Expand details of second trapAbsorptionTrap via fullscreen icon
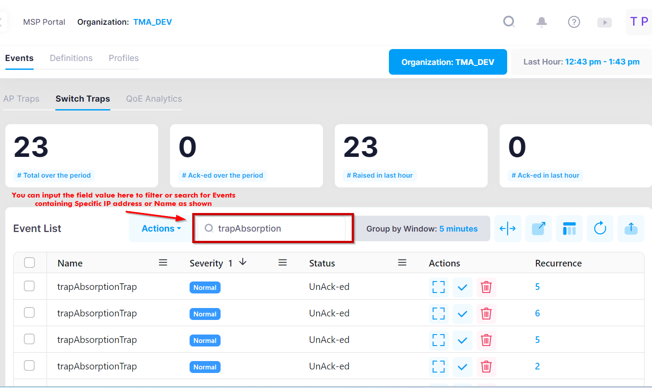This screenshot has width=652, height=388. point(438,314)
